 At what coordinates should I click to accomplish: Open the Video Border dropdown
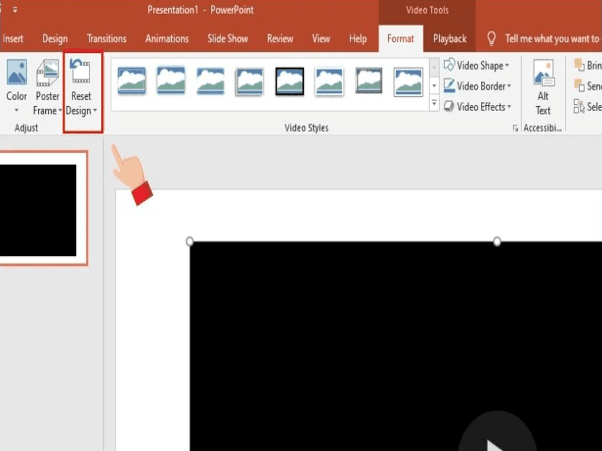[477, 86]
